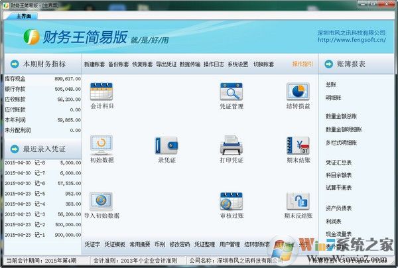
Task: Launch 导入初始数据 globe monitor icon
Action: pyautogui.click(x=101, y=201)
